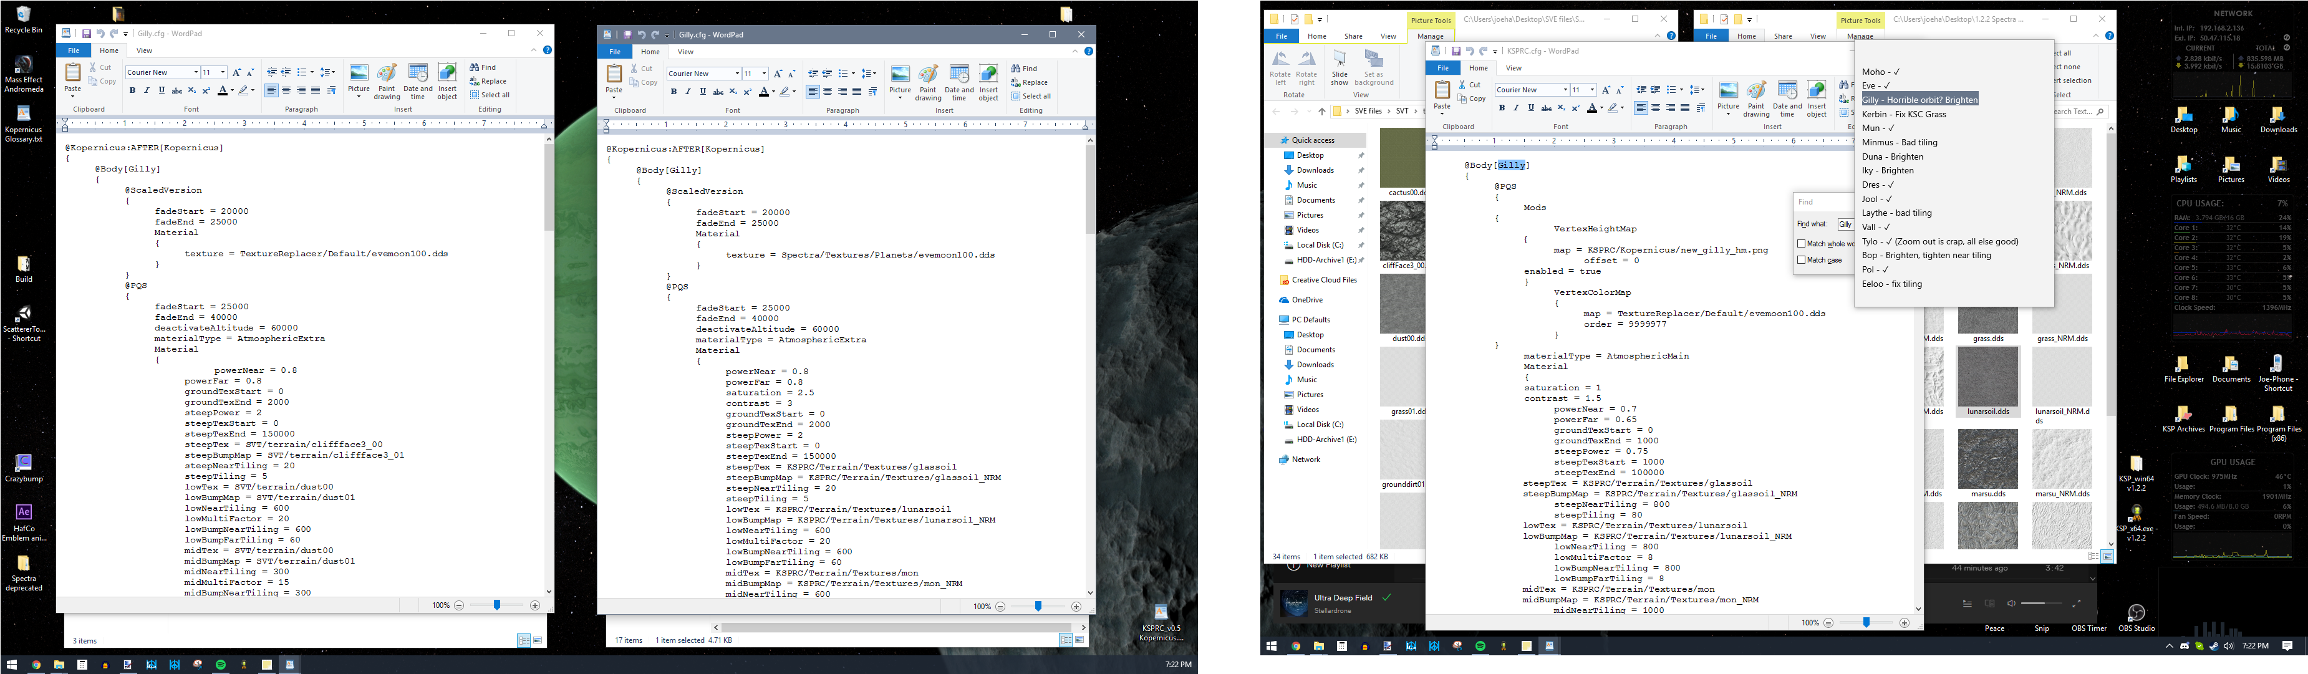Switch to View tab in KSPRC.cfg WordPad
2308x674 pixels.
(x=1514, y=68)
